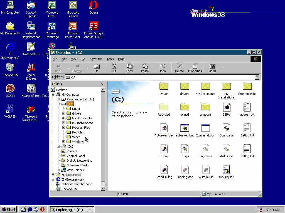The height and width of the screenshot is (213, 285).
Task: Collapse the (C:) drive tree node
Action: click(x=58, y=104)
